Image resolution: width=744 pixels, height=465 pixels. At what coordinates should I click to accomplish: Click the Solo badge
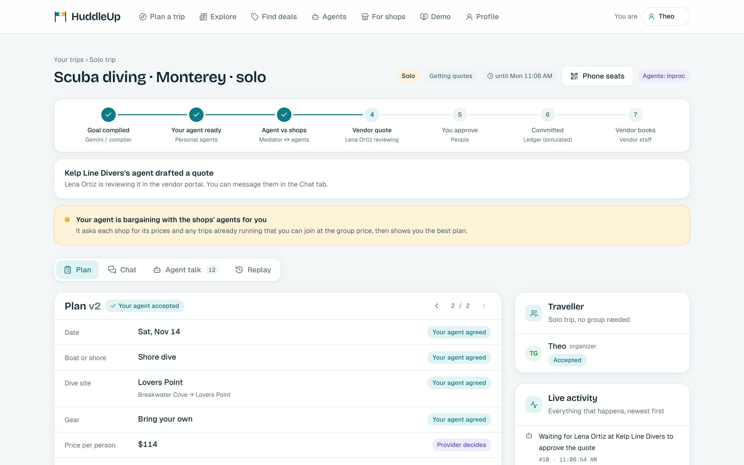point(408,76)
